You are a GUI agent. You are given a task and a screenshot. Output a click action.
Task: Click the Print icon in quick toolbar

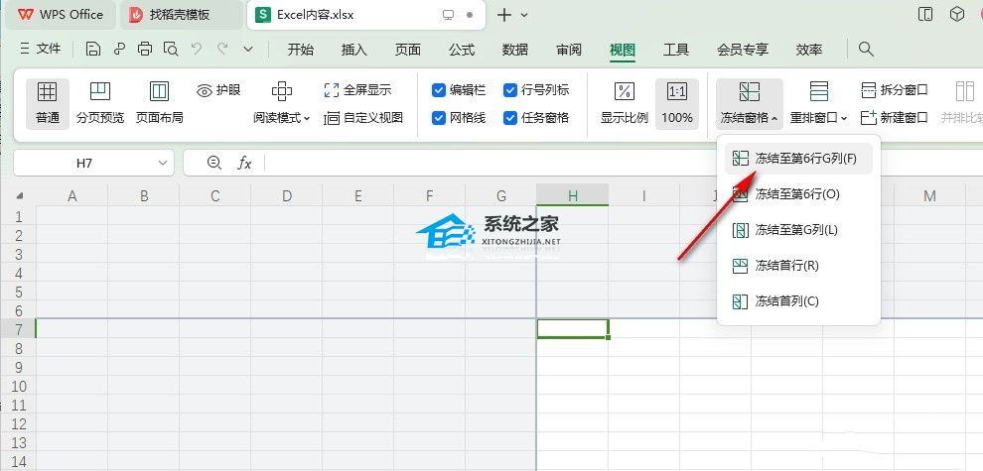[145, 49]
